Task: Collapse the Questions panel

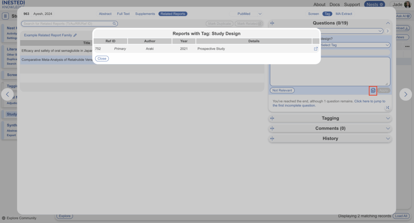Action: [388, 23]
